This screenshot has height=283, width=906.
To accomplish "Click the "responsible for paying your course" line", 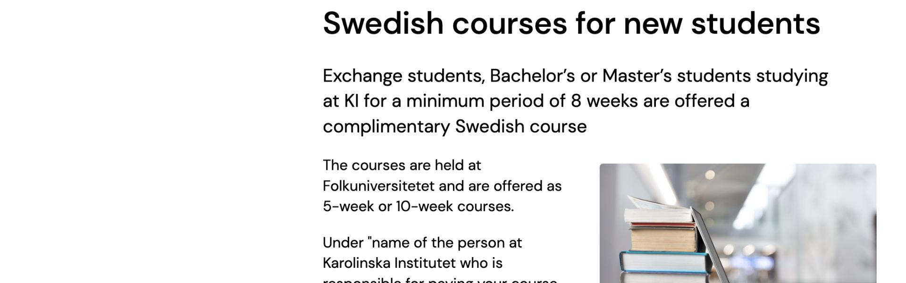I will click(440, 279).
